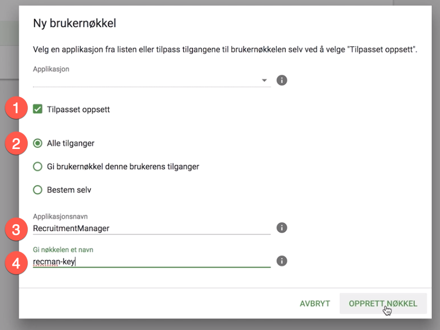Click the 'Applikasjon' field label

click(x=51, y=69)
